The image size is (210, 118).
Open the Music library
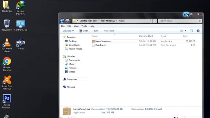(70, 64)
